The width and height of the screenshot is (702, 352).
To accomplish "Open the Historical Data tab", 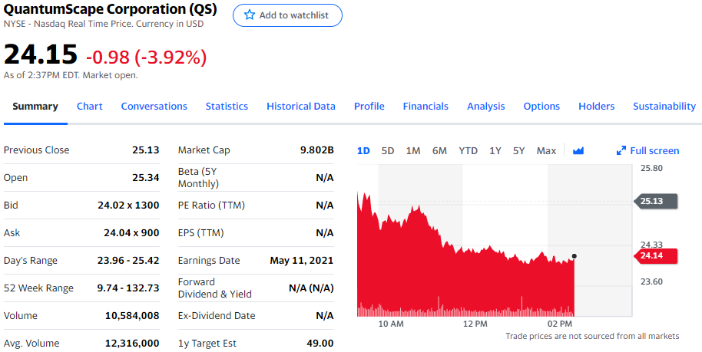I will [x=301, y=107].
